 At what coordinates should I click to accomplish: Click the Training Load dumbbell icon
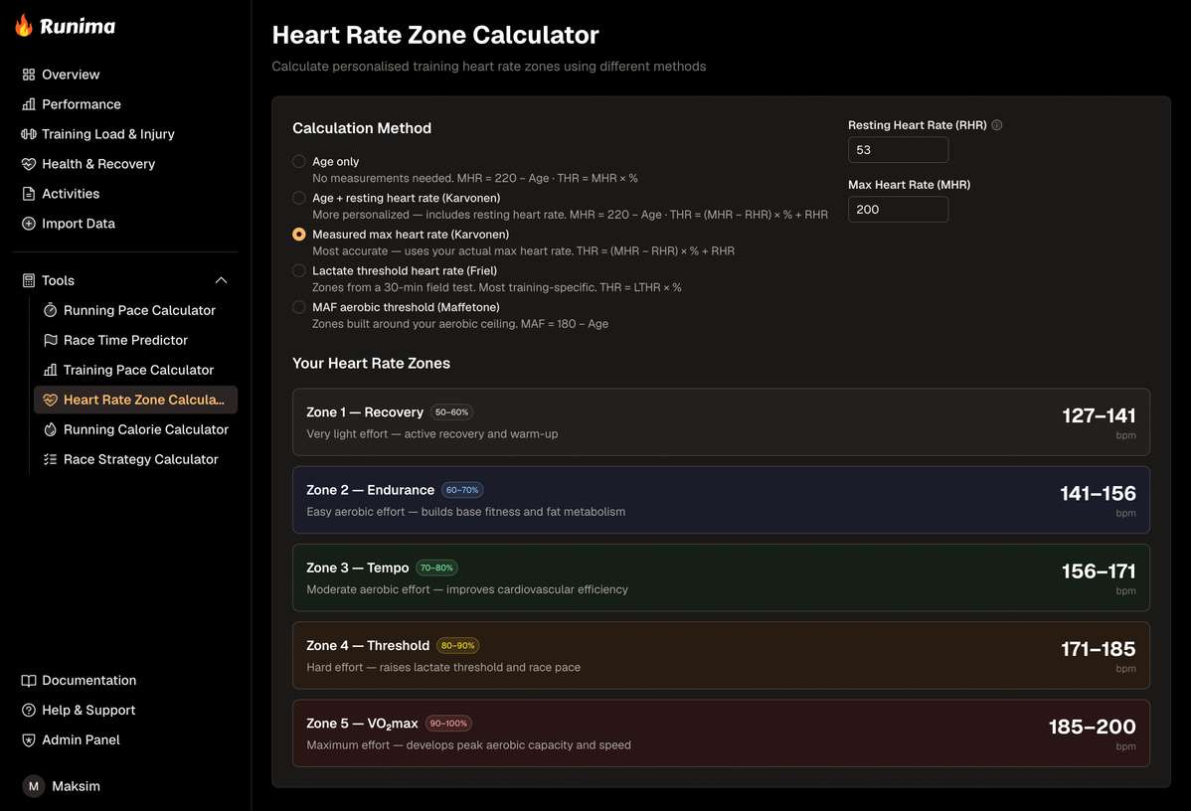click(29, 133)
